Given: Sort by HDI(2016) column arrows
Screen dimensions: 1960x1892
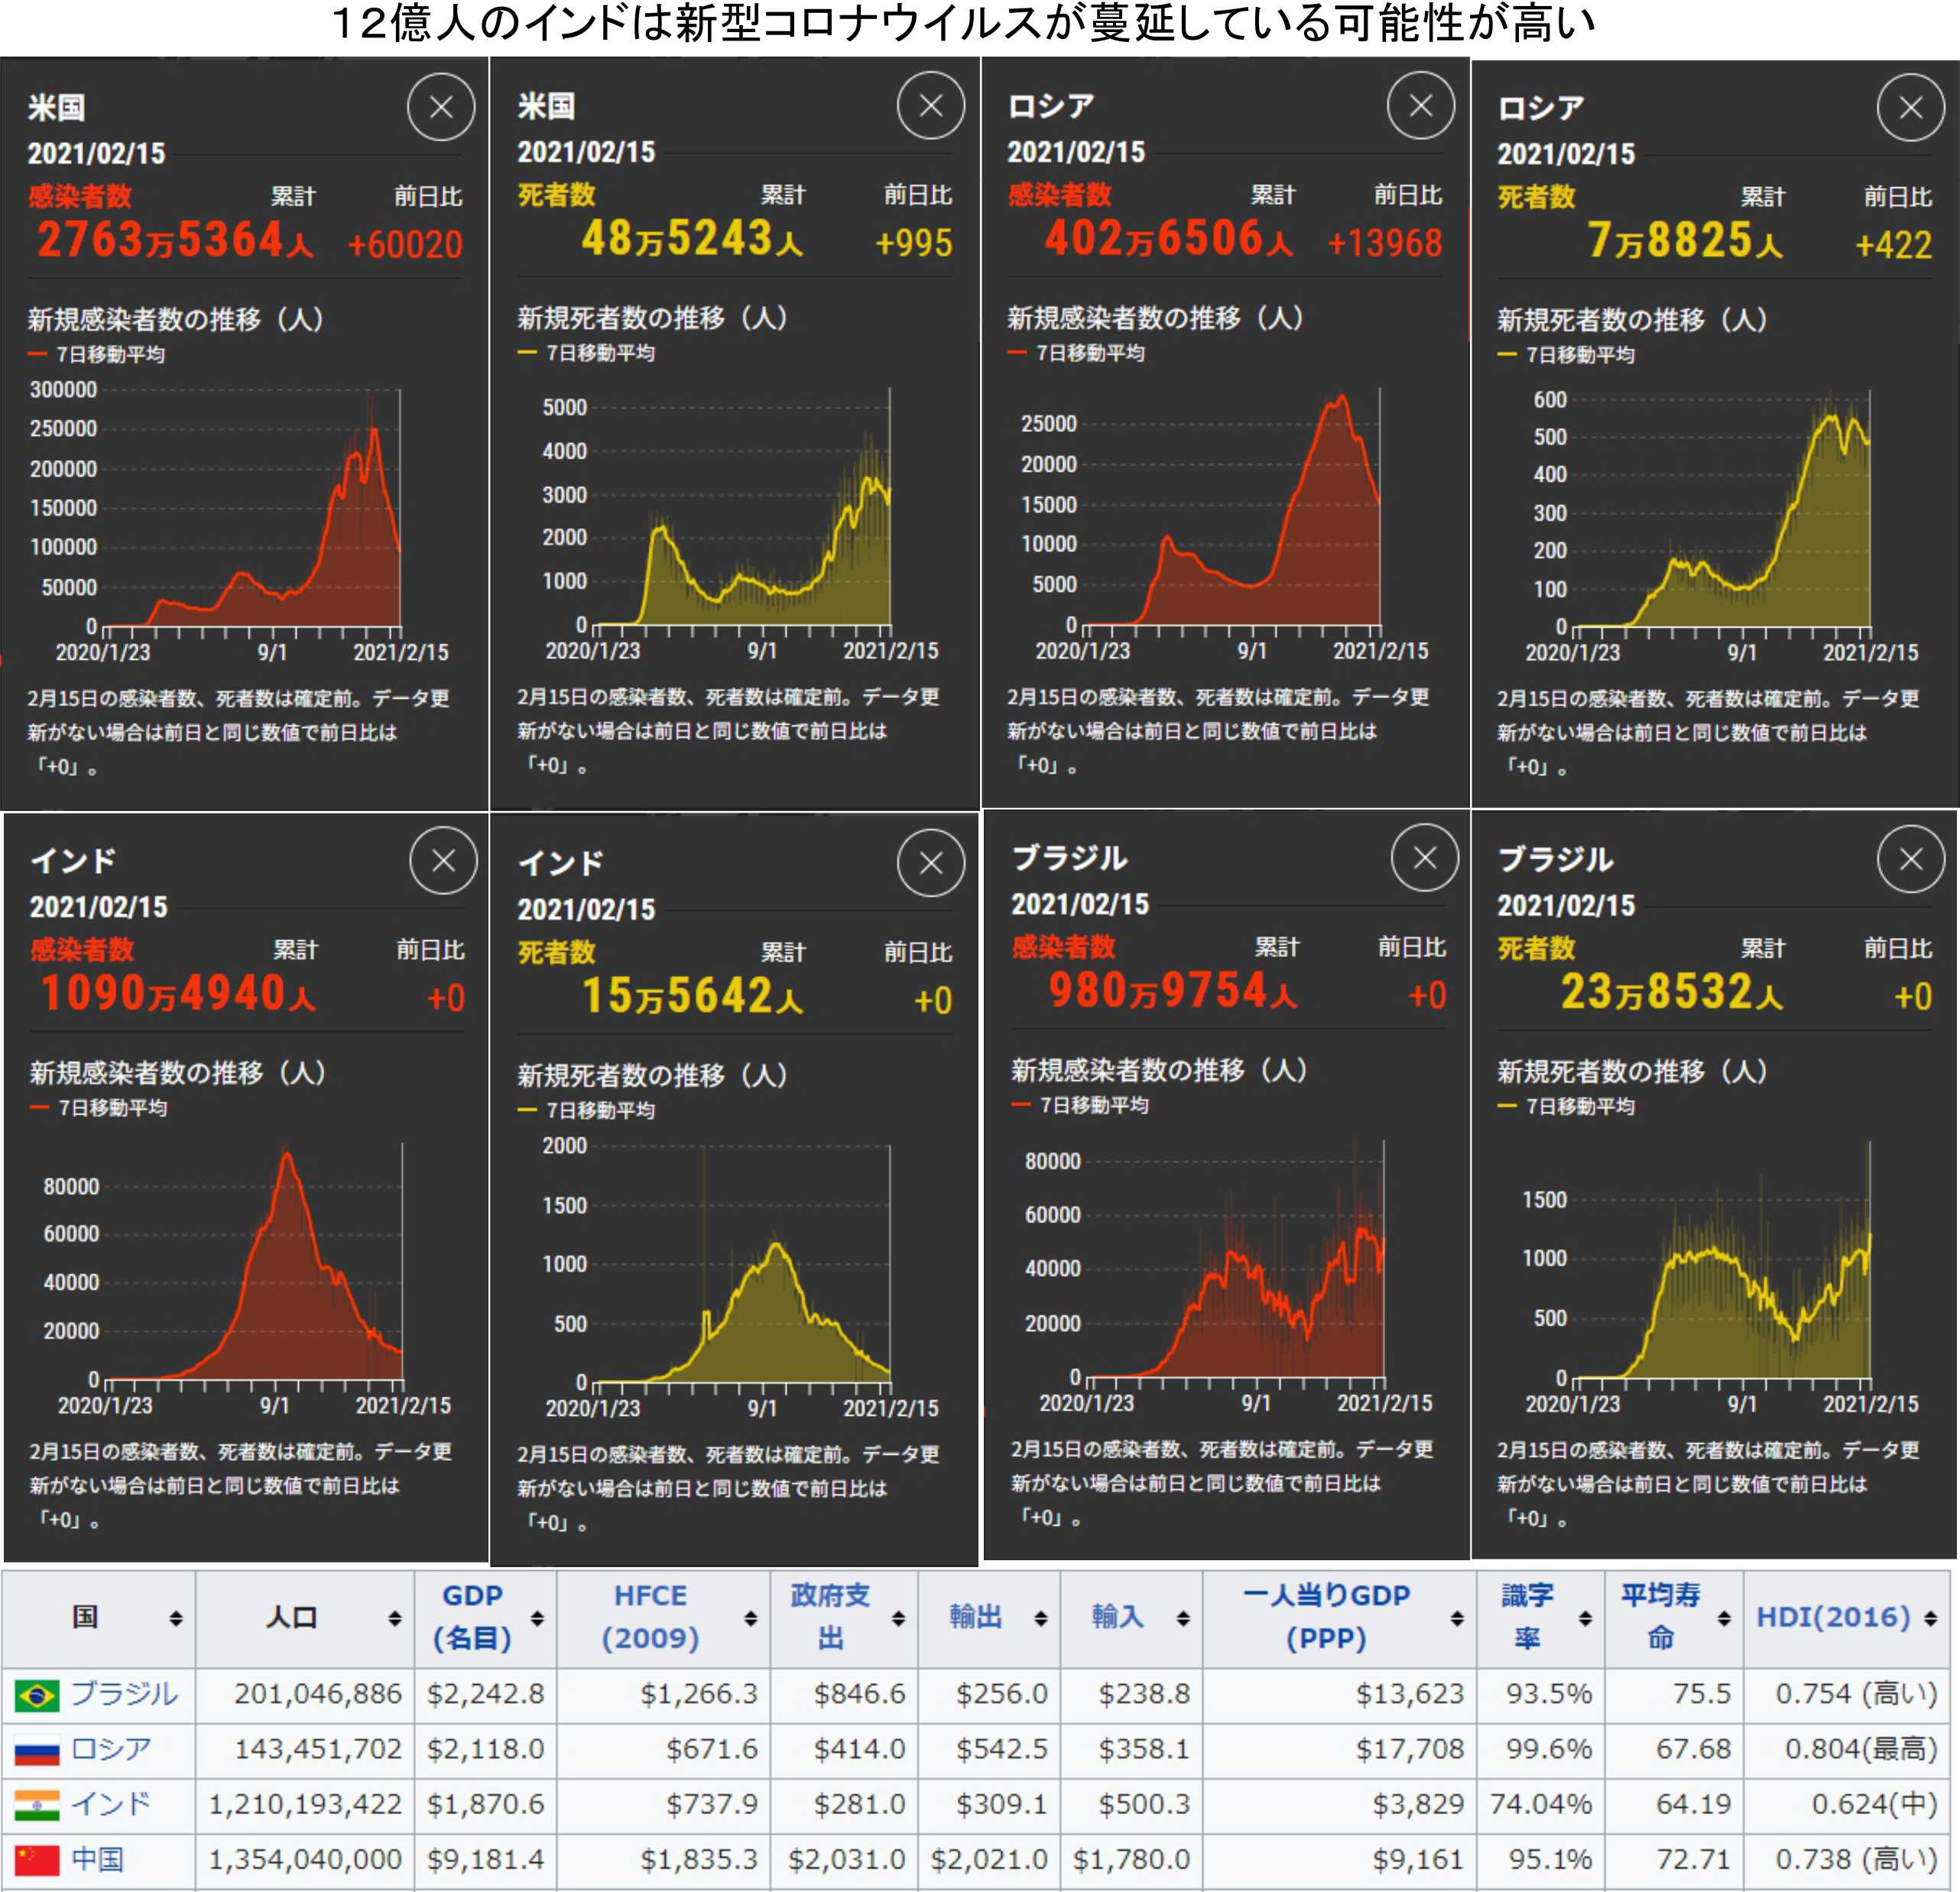Looking at the screenshot, I should pyautogui.click(x=1930, y=1618).
